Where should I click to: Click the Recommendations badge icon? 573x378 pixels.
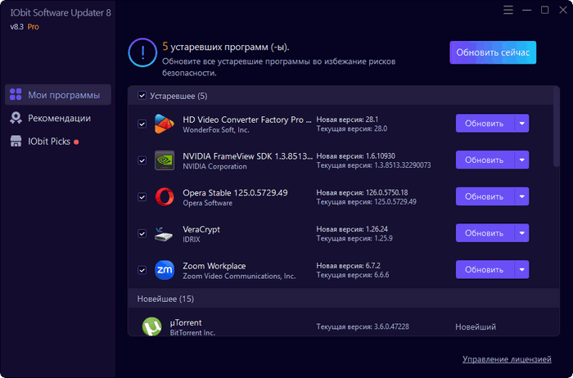click(x=16, y=118)
